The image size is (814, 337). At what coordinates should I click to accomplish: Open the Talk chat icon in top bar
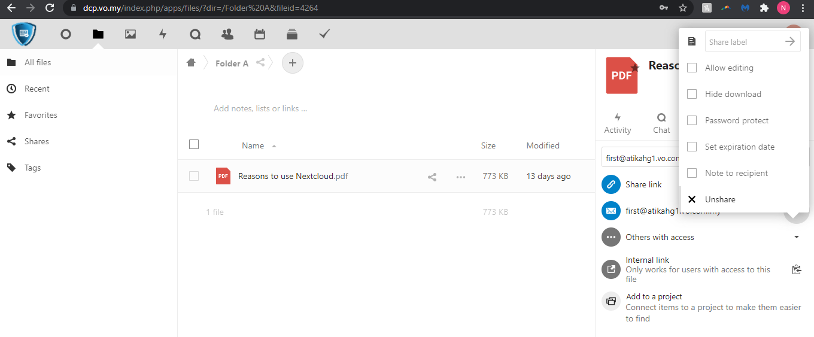(x=195, y=34)
